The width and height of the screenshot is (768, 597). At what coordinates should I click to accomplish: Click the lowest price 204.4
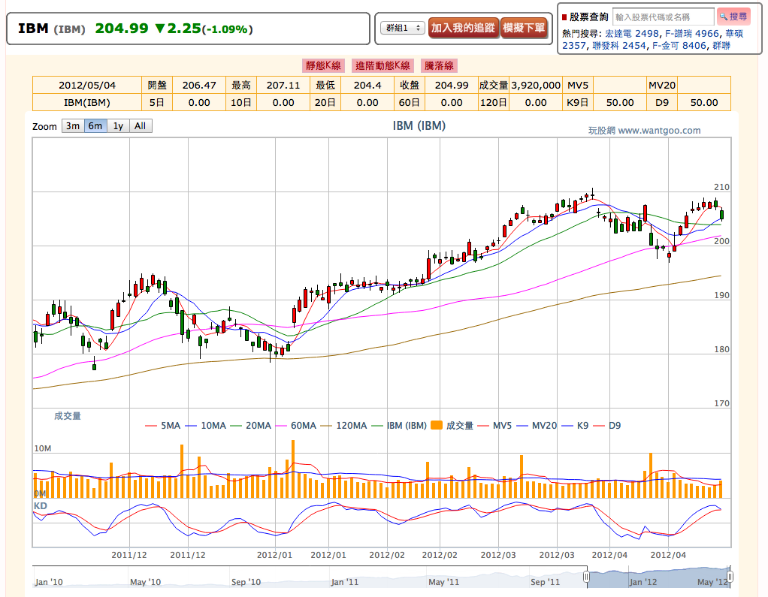(367, 85)
